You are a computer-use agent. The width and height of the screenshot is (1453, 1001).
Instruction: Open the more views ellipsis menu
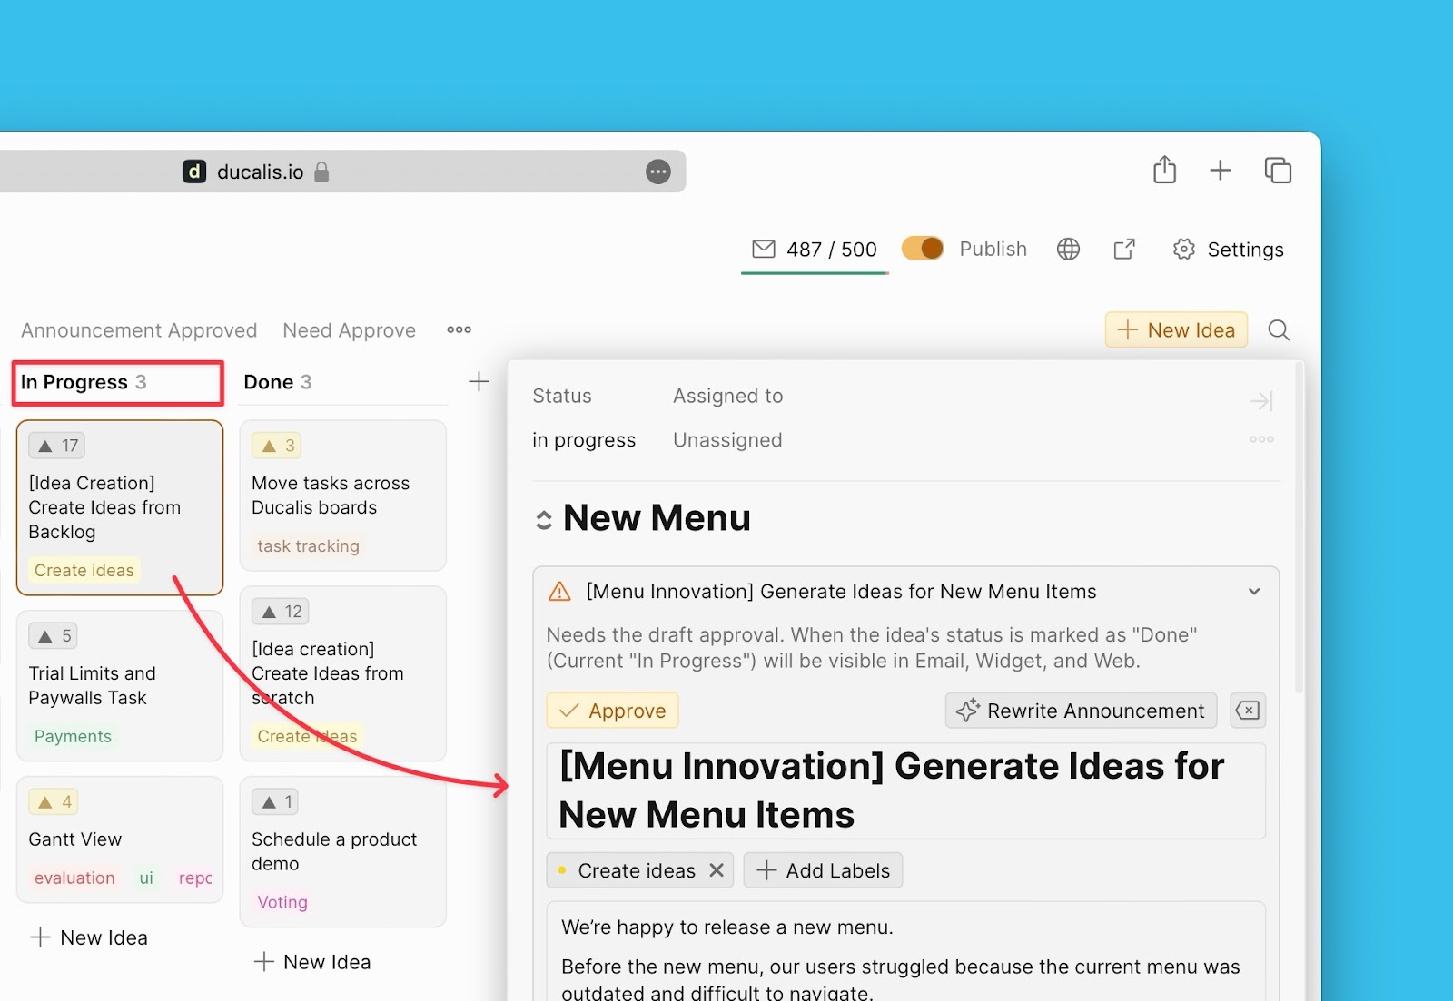pyautogui.click(x=459, y=330)
